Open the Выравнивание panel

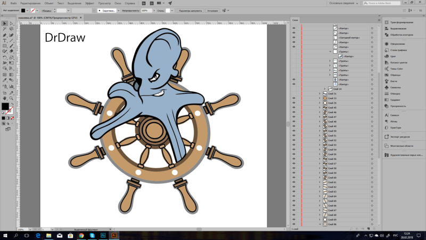point(396,29)
